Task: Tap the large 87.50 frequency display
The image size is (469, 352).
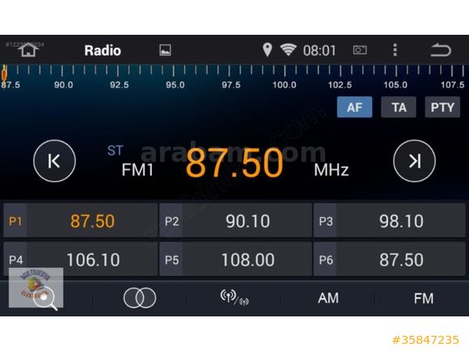Action: (234, 163)
